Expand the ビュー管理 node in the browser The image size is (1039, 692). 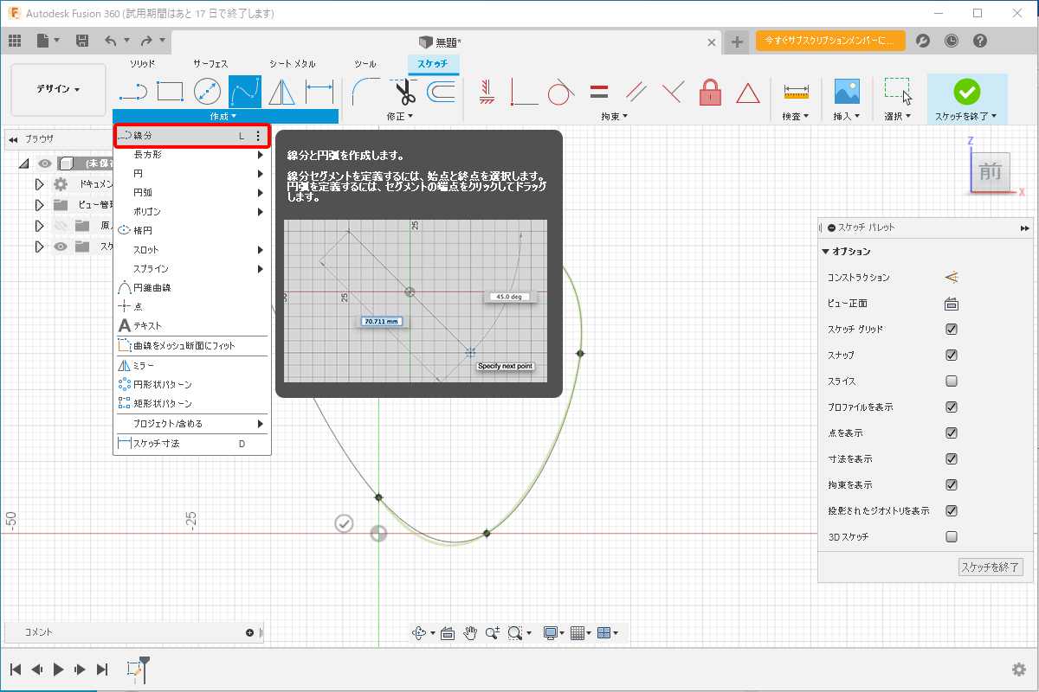pos(39,205)
